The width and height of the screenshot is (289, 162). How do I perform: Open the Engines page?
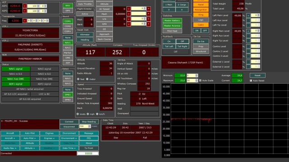tap(49, 133)
